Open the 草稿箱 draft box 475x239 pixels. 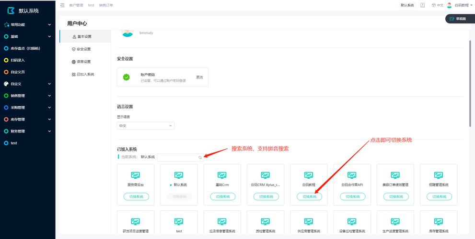(x=460, y=19)
